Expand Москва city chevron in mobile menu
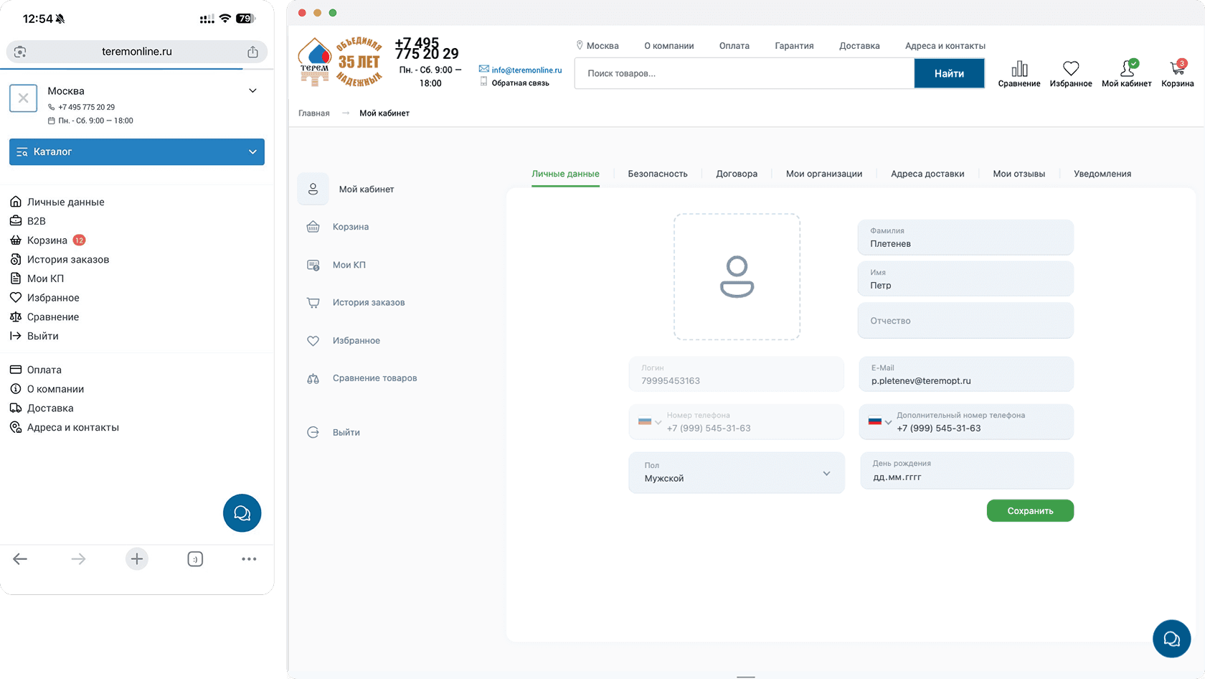 (252, 90)
